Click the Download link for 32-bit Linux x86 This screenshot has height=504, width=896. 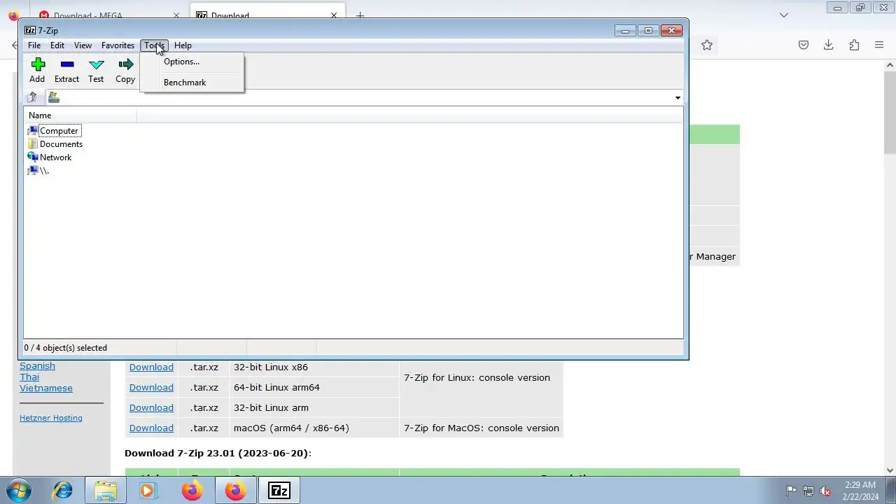point(151,367)
